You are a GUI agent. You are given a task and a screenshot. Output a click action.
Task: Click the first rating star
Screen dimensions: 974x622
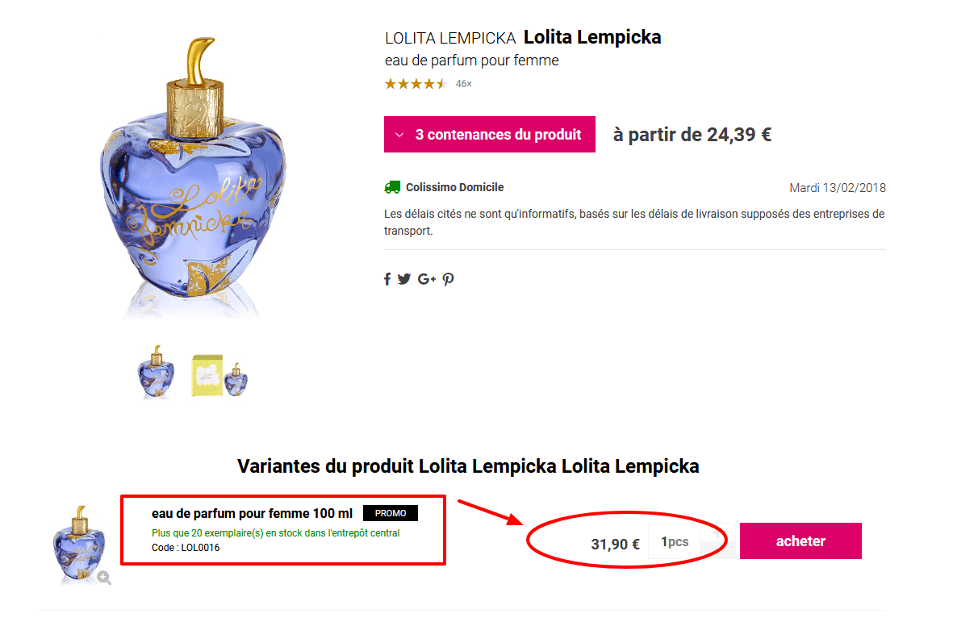[x=391, y=83]
